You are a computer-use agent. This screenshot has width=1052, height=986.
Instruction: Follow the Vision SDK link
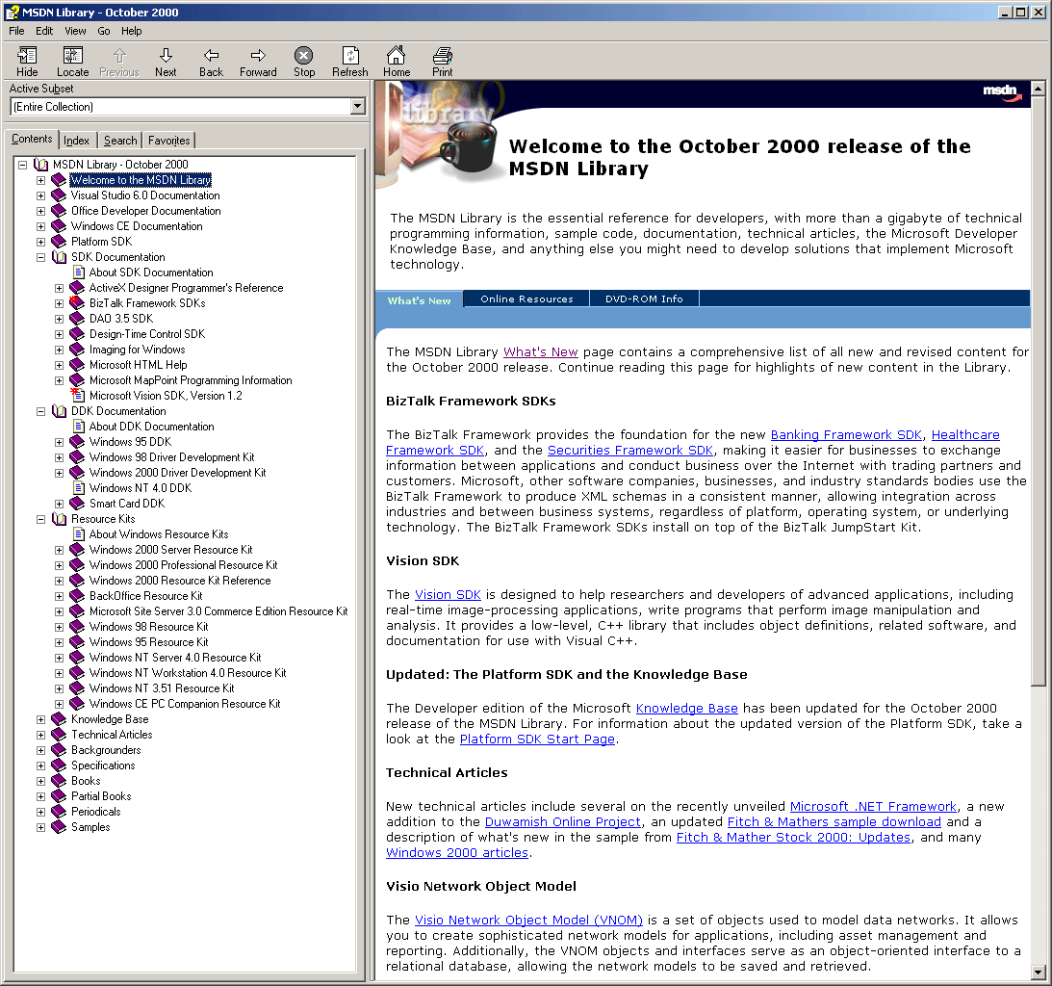pos(448,595)
